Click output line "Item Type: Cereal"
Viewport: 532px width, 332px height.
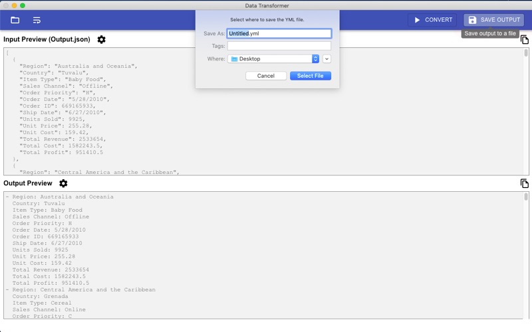42,303
